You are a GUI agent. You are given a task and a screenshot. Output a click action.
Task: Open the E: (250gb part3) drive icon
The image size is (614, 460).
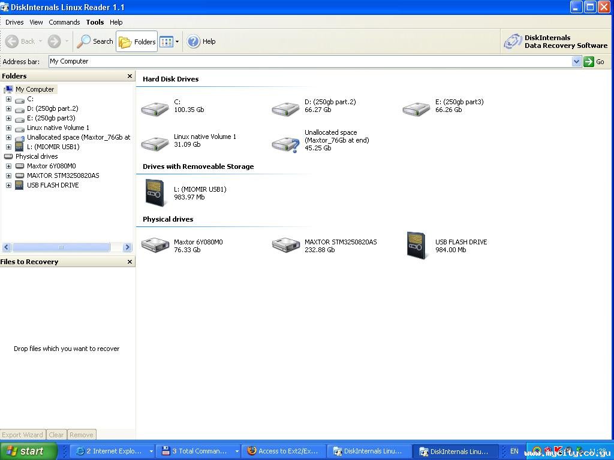pyautogui.click(x=416, y=108)
